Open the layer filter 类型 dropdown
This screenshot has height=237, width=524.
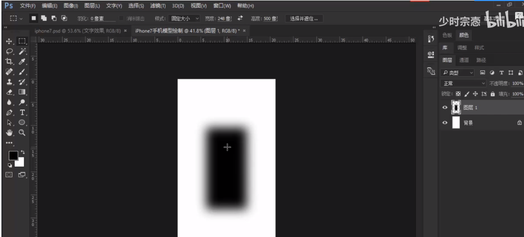point(458,73)
